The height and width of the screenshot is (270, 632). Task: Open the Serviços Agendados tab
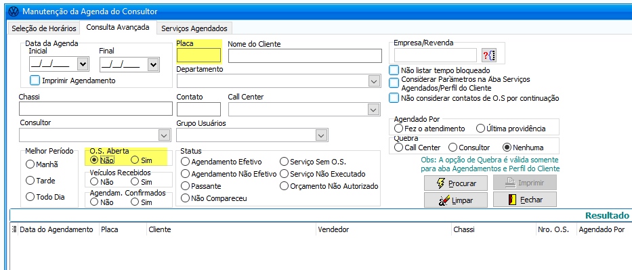pos(194,28)
